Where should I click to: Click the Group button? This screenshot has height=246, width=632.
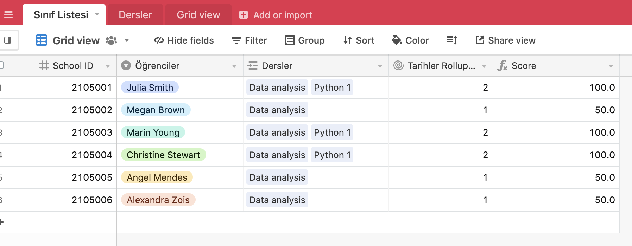click(305, 40)
